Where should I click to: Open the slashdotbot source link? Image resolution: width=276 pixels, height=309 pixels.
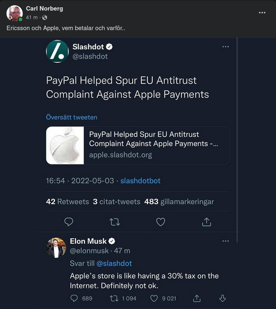[140, 181]
